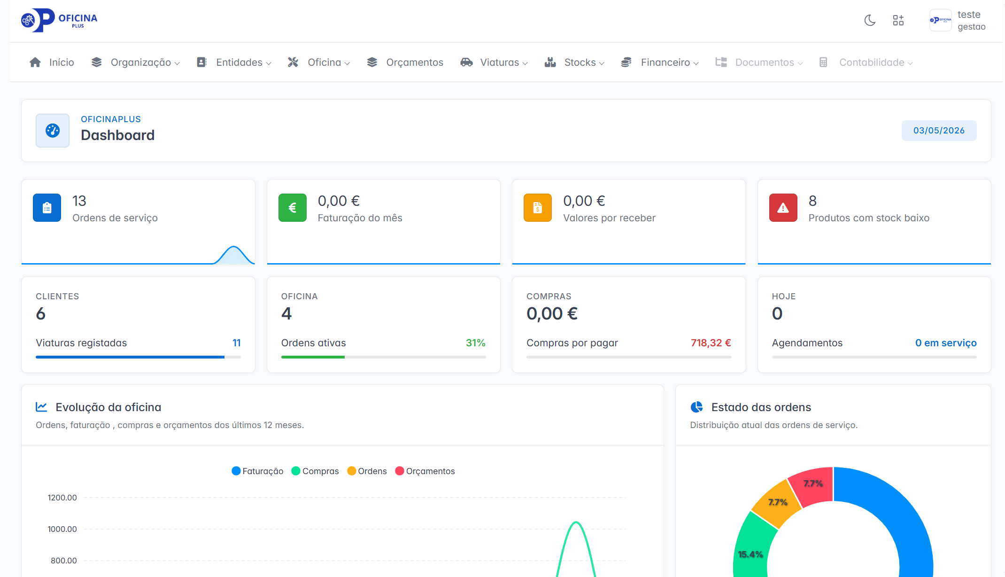Click the orange invoice Valores por receber icon
The height and width of the screenshot is (577, 1005).
click(x=538, y=208)
